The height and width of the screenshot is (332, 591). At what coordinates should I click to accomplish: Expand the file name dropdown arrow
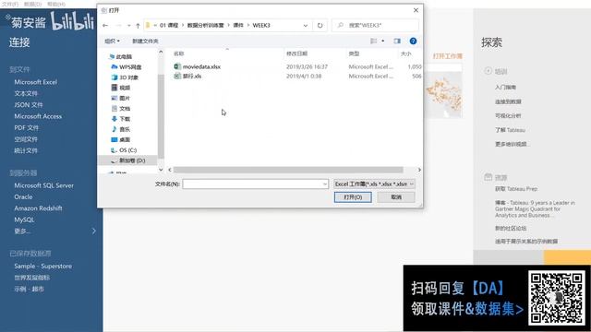[x=325, y=184]
